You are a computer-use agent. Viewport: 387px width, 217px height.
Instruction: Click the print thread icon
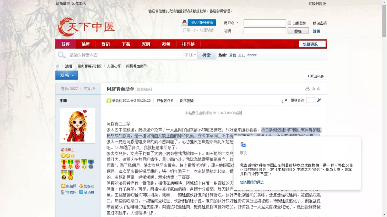307,89
